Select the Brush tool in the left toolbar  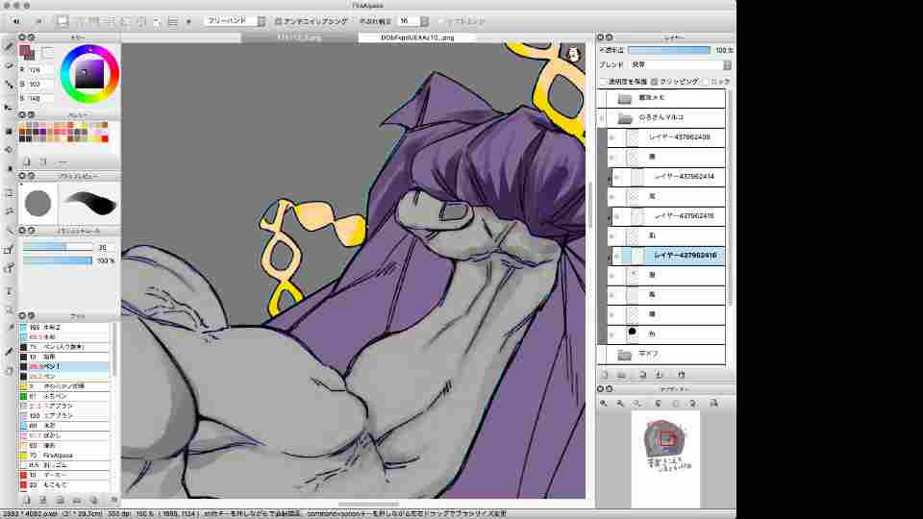tap(9, 46)
